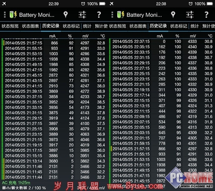This screenshot has height=191, width=215.
Task: Tap the Battery Monitor app icon in the 22:38 screen
Action: (x=121, y=15)
